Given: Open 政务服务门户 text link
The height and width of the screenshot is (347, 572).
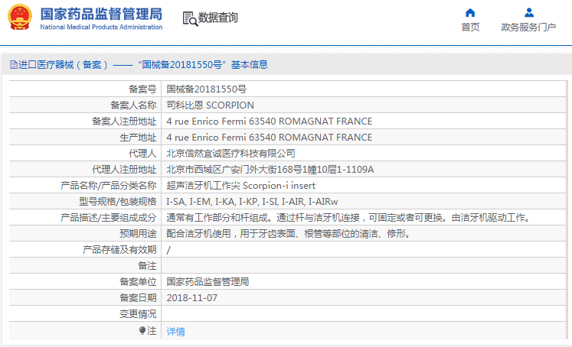Looking at the screenshot, I should pyautogui.click(x=528, y=27).
